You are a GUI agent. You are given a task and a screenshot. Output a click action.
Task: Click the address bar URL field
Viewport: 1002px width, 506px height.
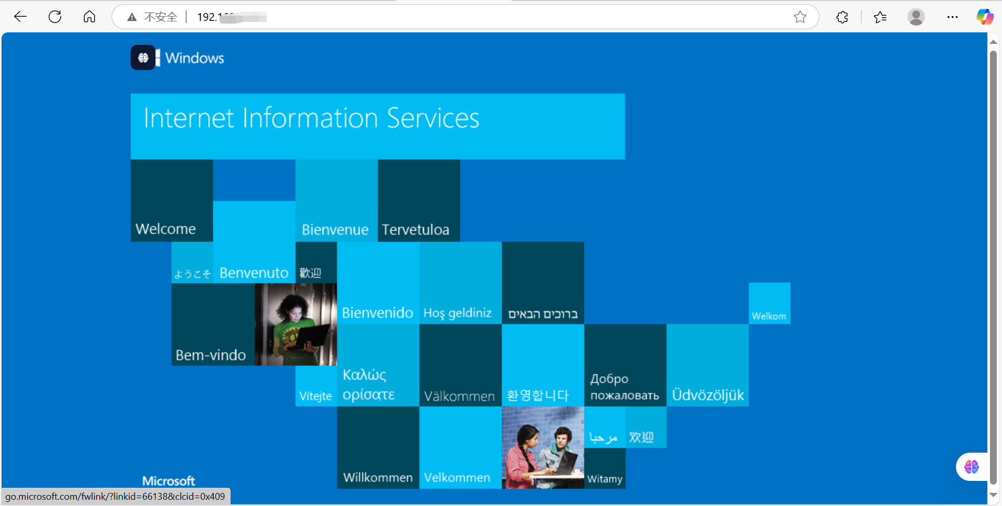coord(465,17)
